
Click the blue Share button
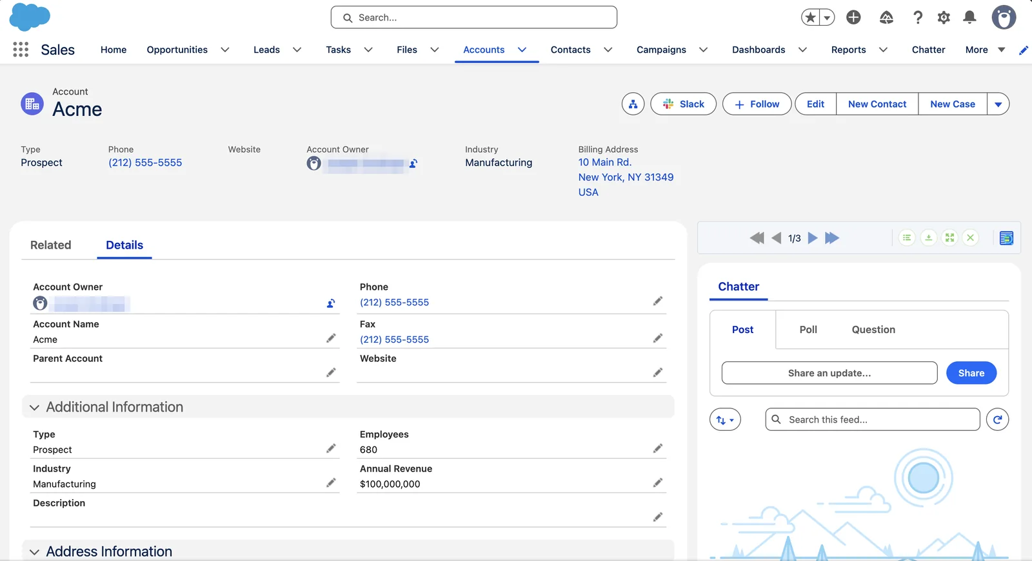click(971, 373)
